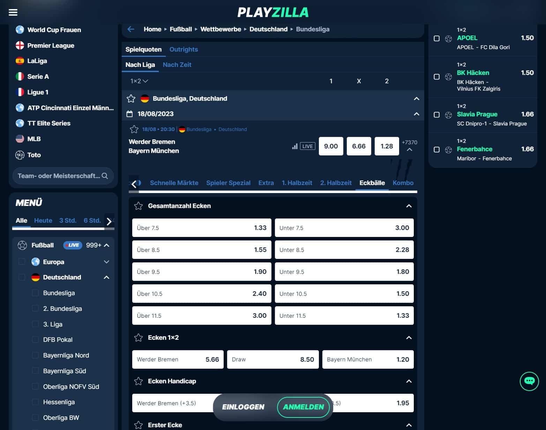Check the 2. Bundesliga checkbox

tap(35, 309)
